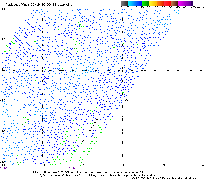Click the -16 latitude axis label

tap(2, 100)
